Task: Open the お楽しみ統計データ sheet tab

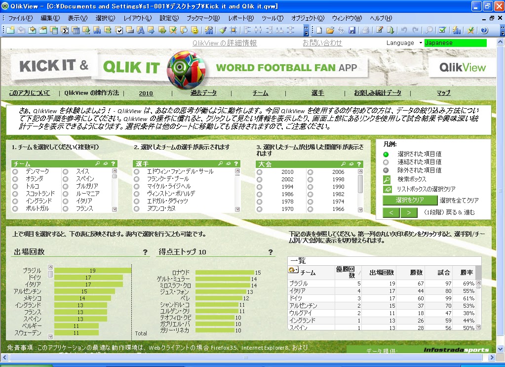Action: tap(378, 93)
